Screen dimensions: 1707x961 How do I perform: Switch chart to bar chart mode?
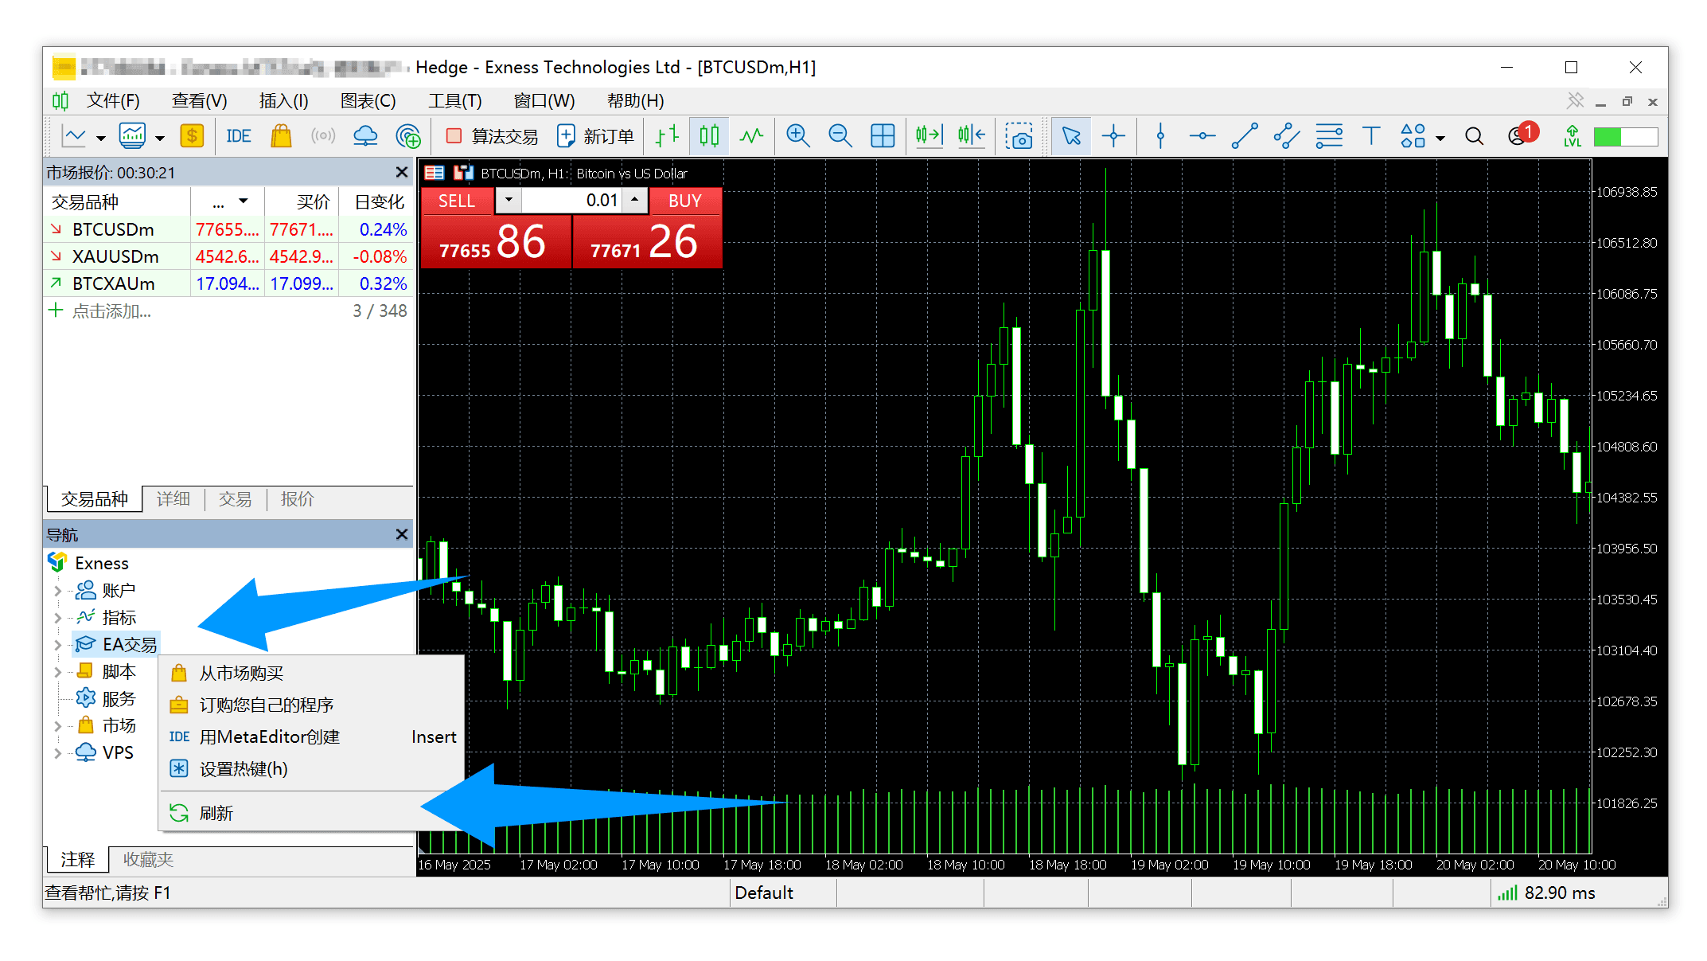(667, 136)
